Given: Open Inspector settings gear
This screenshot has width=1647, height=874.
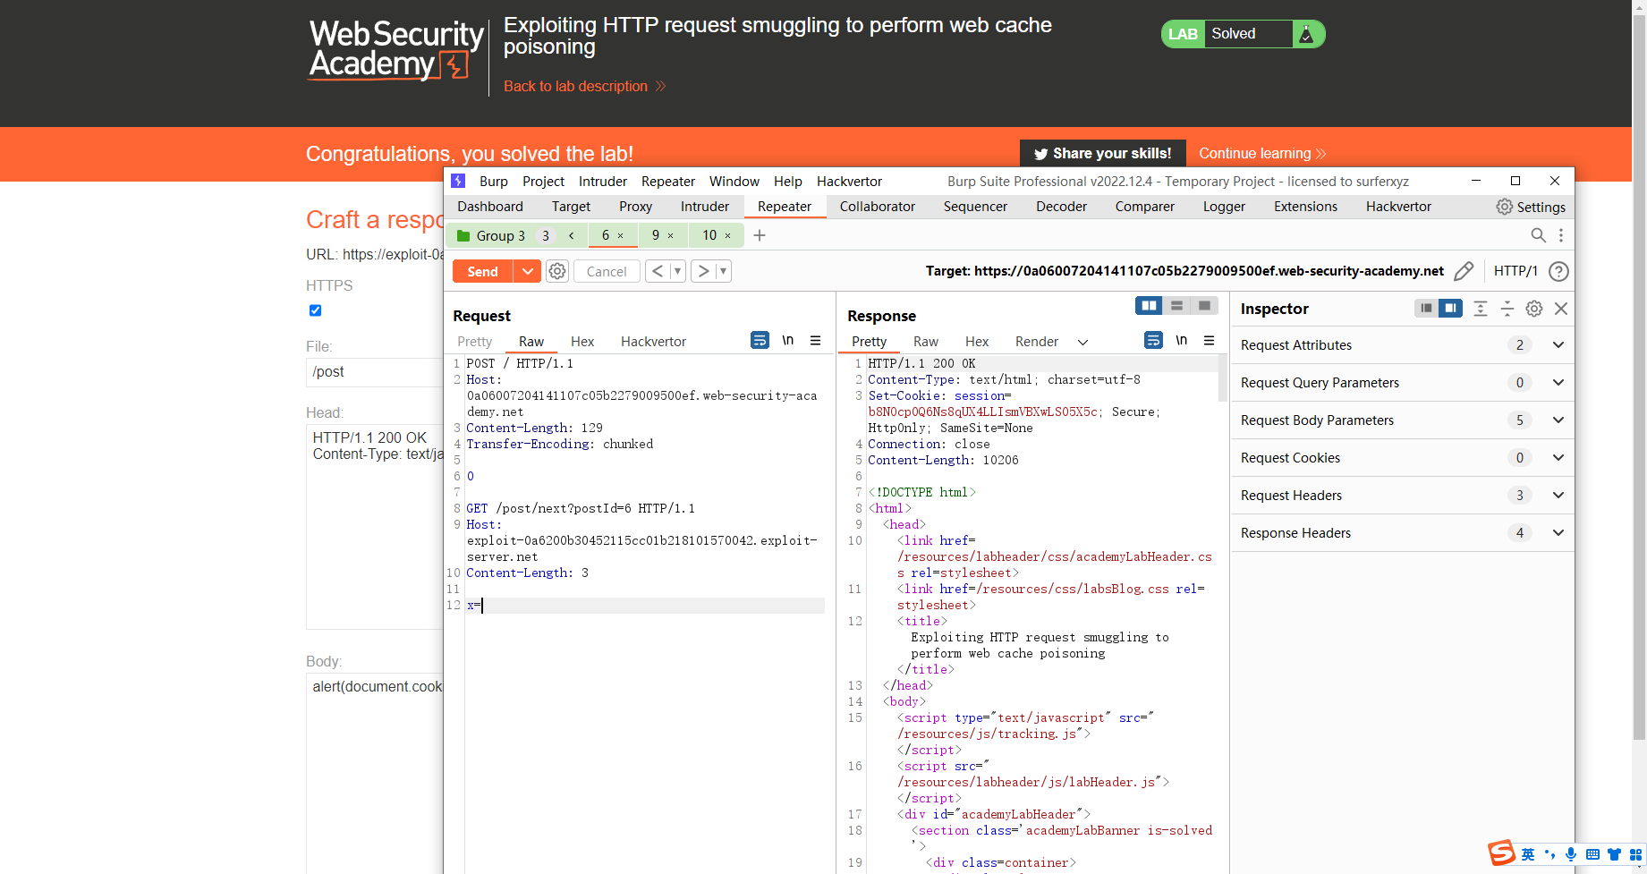Looking at the screenshot, I should pos(1534,309).
